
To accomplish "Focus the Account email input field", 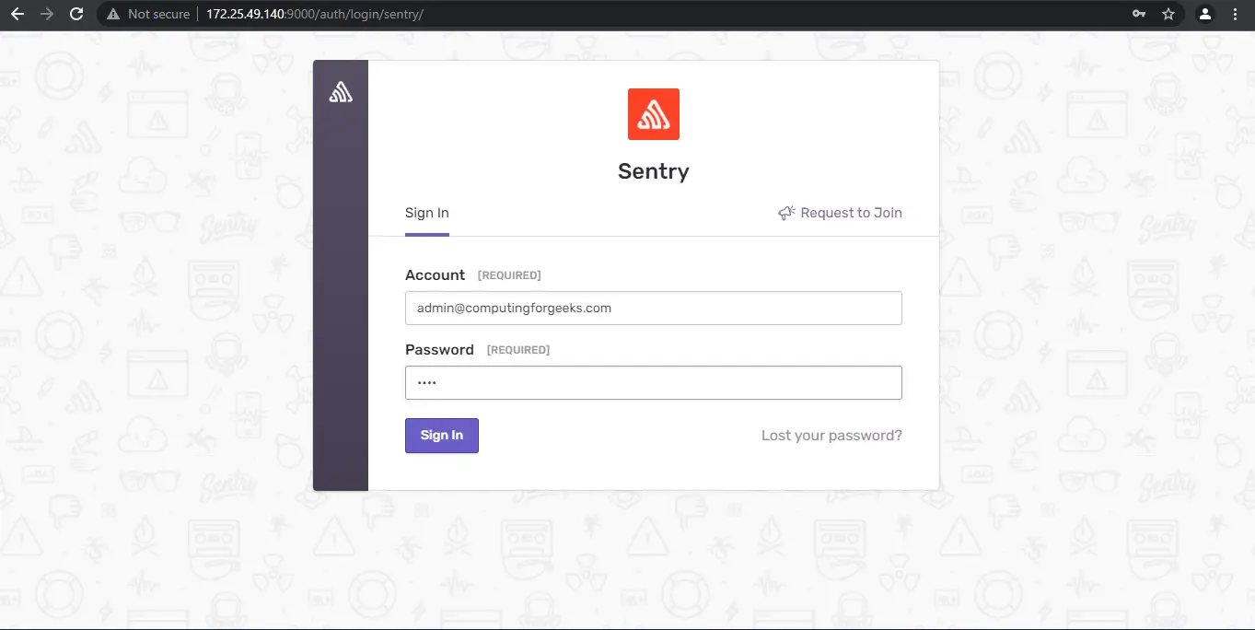I will (x=653, y=308).
